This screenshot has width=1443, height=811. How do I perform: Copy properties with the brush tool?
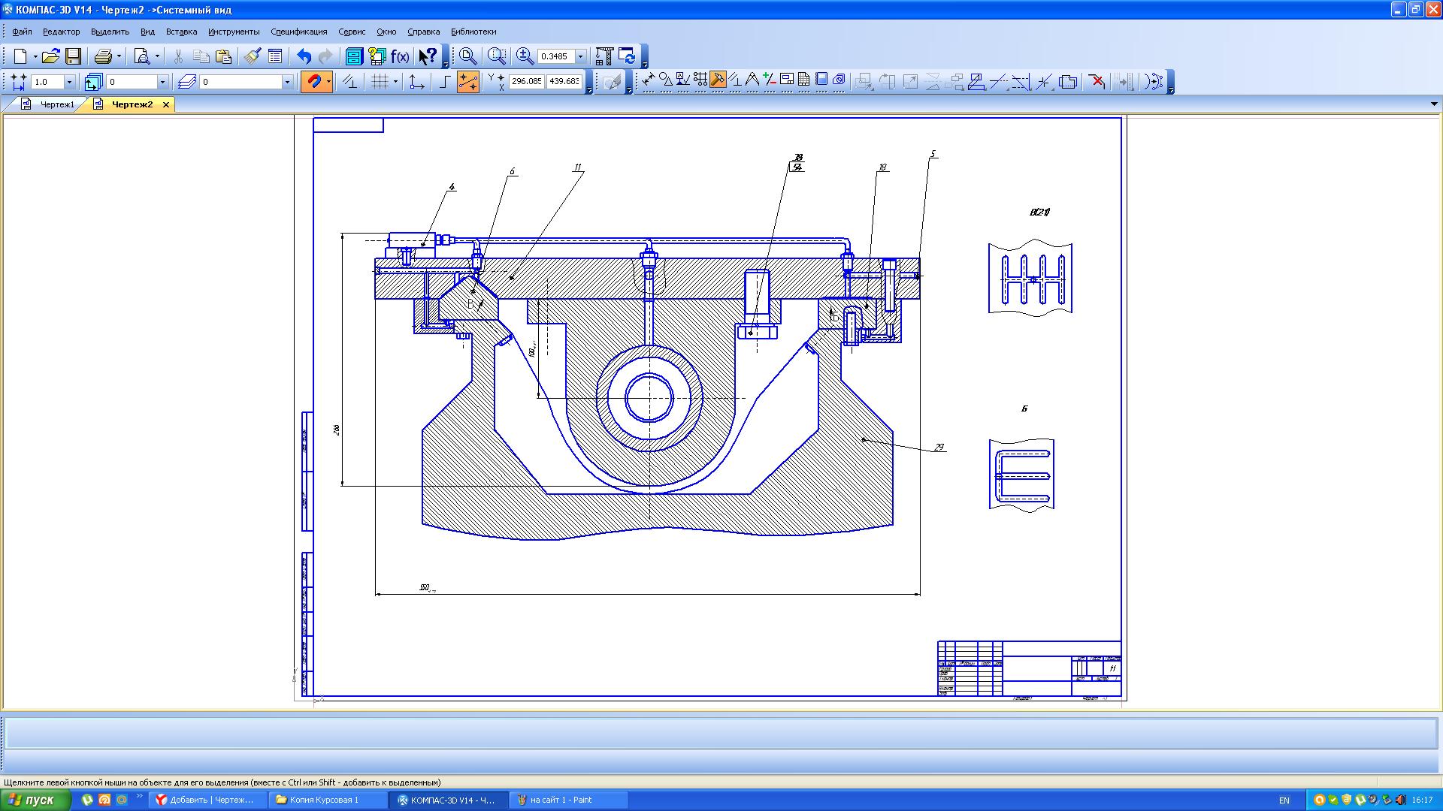253,56
